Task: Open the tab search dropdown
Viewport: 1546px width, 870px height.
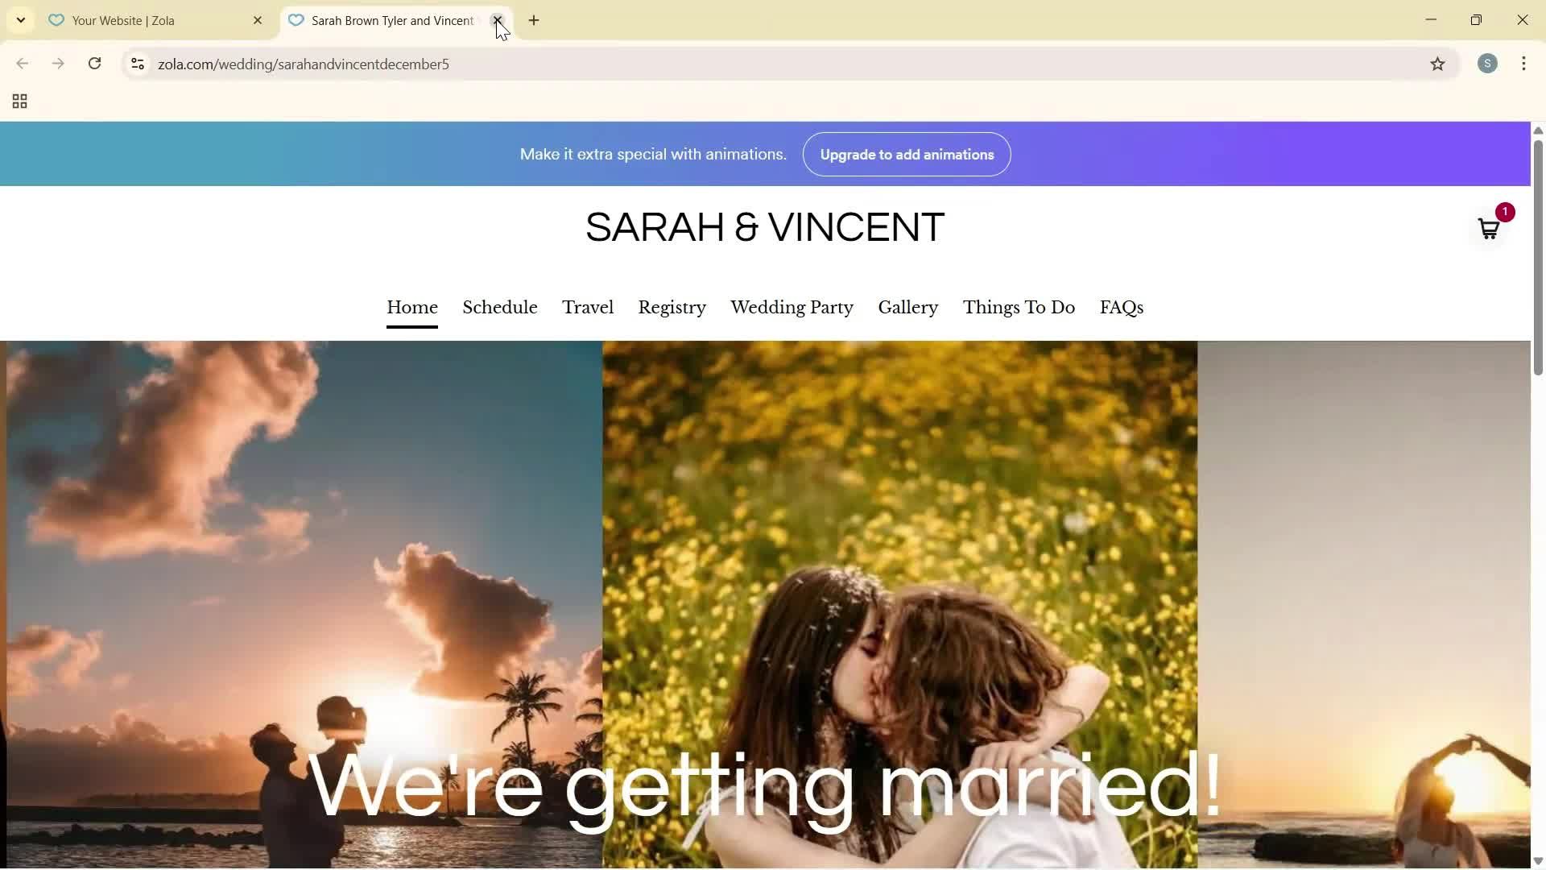Action: [x=20, y=20]
